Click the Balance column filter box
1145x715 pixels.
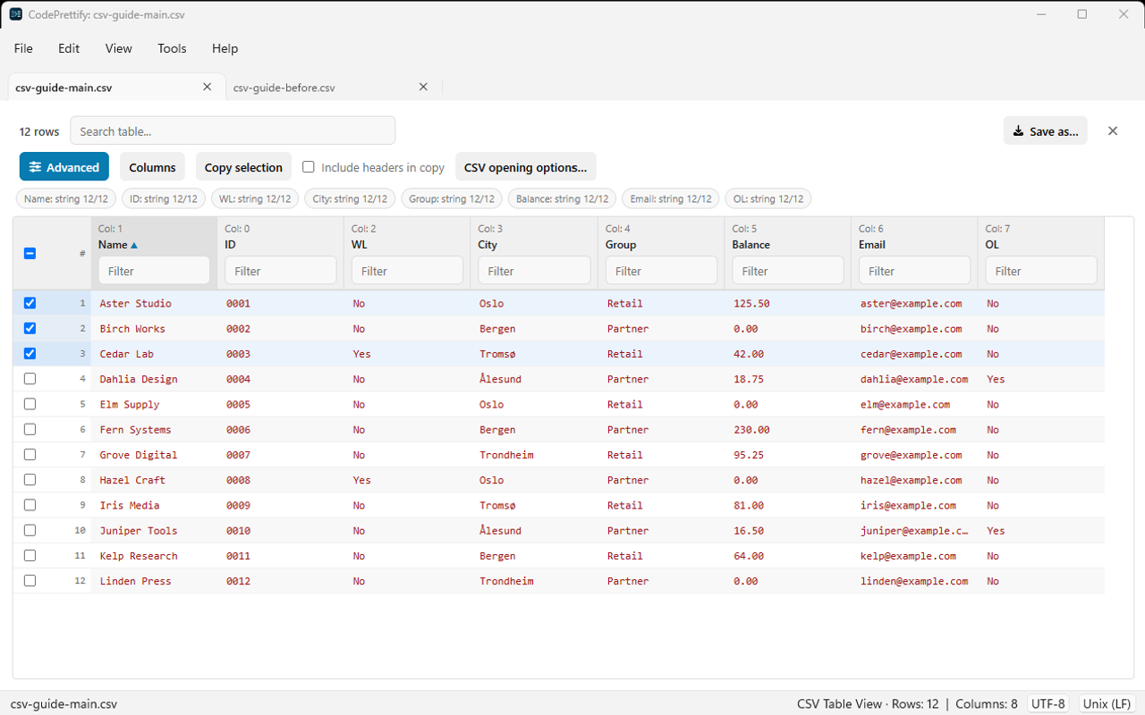[788, 271]
